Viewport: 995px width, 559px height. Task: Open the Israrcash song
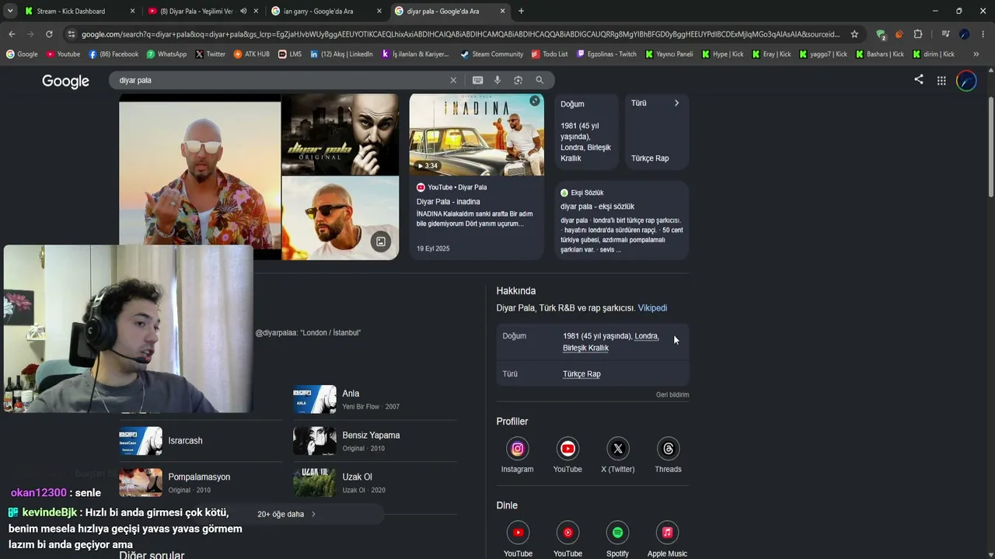click(x=201, y=441)
